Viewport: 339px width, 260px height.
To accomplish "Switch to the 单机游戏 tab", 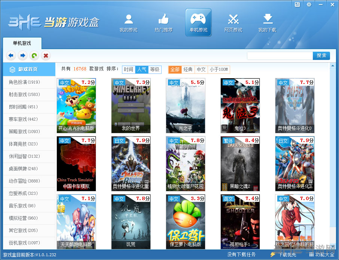I will tap(22, 43).
